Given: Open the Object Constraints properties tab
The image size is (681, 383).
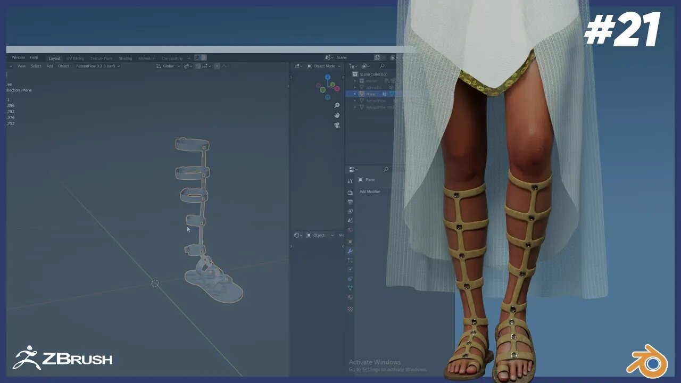Looking at the screenshot, I should pos(350,279).
